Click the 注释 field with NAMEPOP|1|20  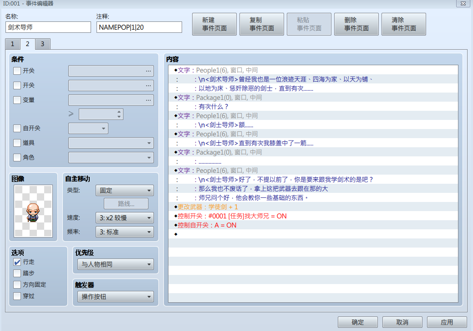(139, 27)
